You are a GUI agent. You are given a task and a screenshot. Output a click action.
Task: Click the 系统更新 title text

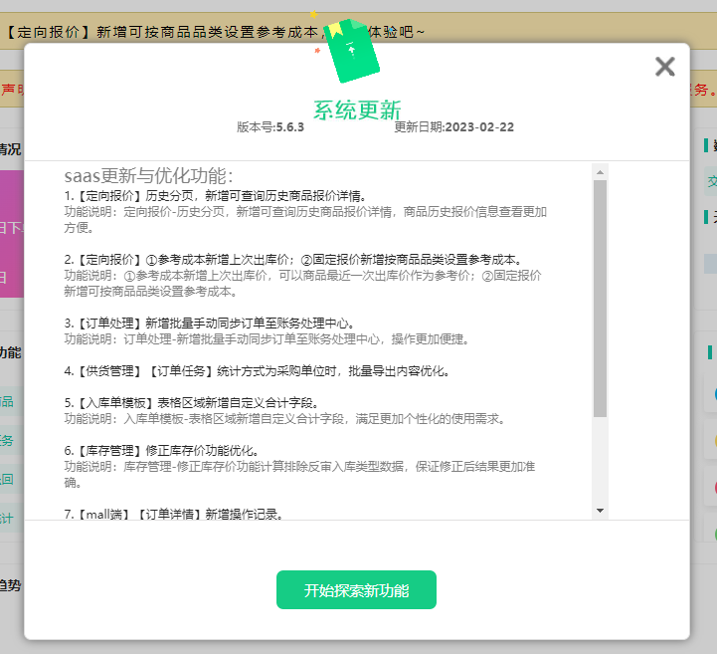pyautogui.click(x=357, y=110)
